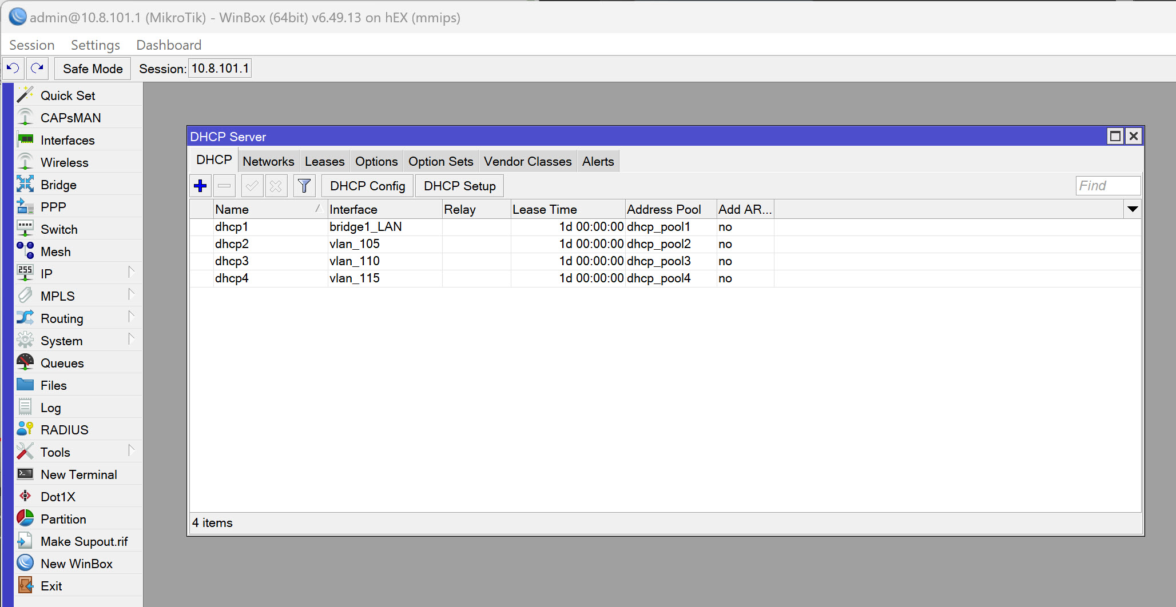Enable the selected DHCP server with the checkmark
This screenshot has width=1176, height=607.
(252, 185)
